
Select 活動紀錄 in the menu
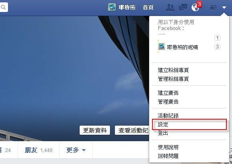pos(168,116)
